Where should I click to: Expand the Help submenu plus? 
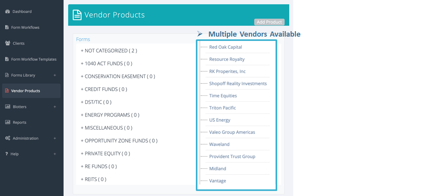[x=55, y=154]
